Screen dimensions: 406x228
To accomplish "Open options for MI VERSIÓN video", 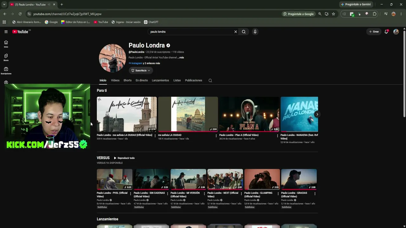I will click(204, 193).
